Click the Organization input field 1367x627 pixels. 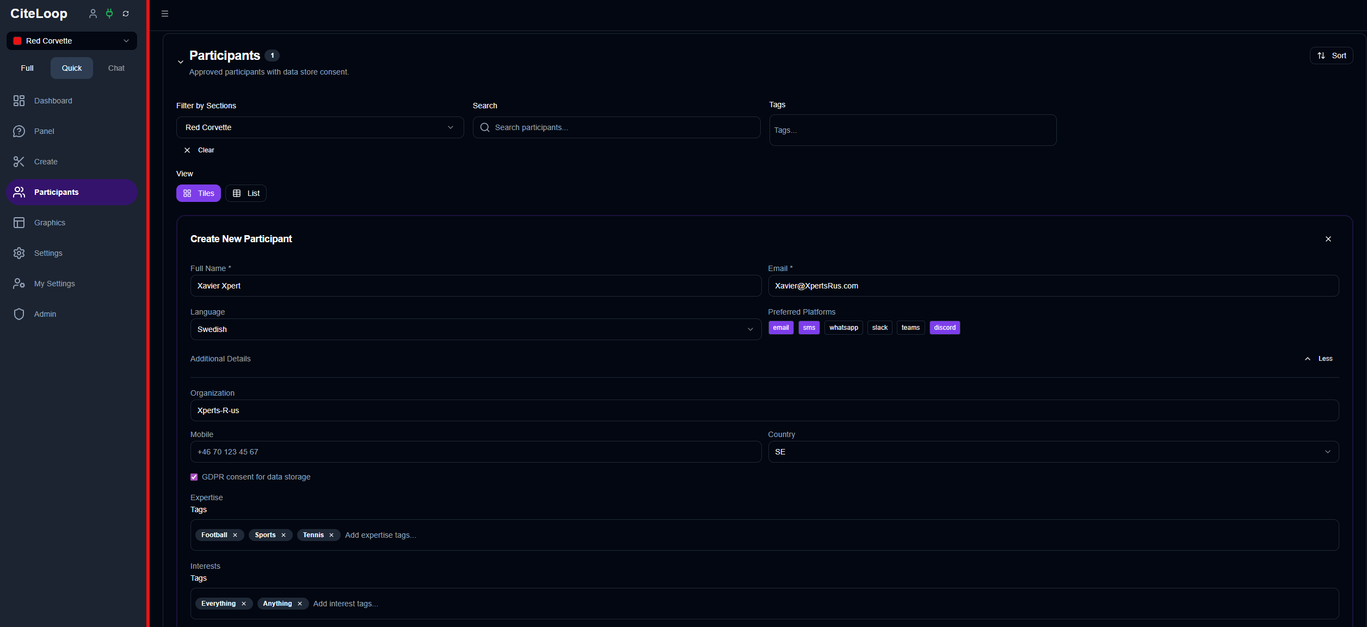[x=765, y=410]
